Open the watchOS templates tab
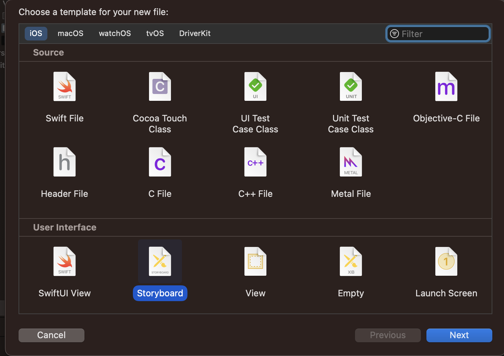504x356 pixels. click(115, 33)
